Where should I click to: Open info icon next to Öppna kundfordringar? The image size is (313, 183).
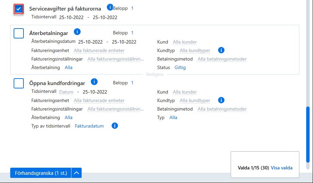pyautogui.click(x=94, y=82)
